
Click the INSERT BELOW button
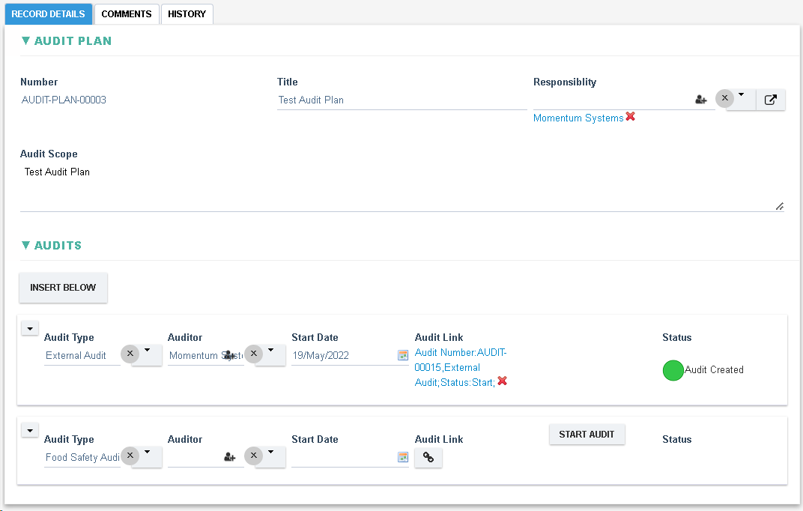(63, 288)
